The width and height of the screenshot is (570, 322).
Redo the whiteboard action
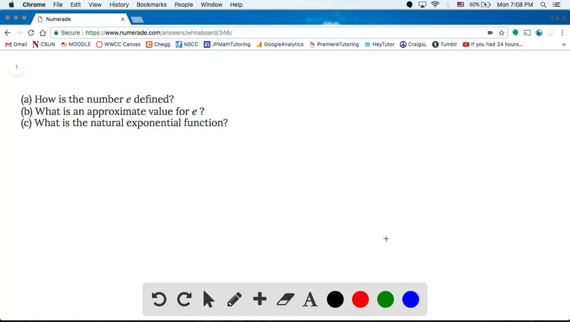click(184, 300)
